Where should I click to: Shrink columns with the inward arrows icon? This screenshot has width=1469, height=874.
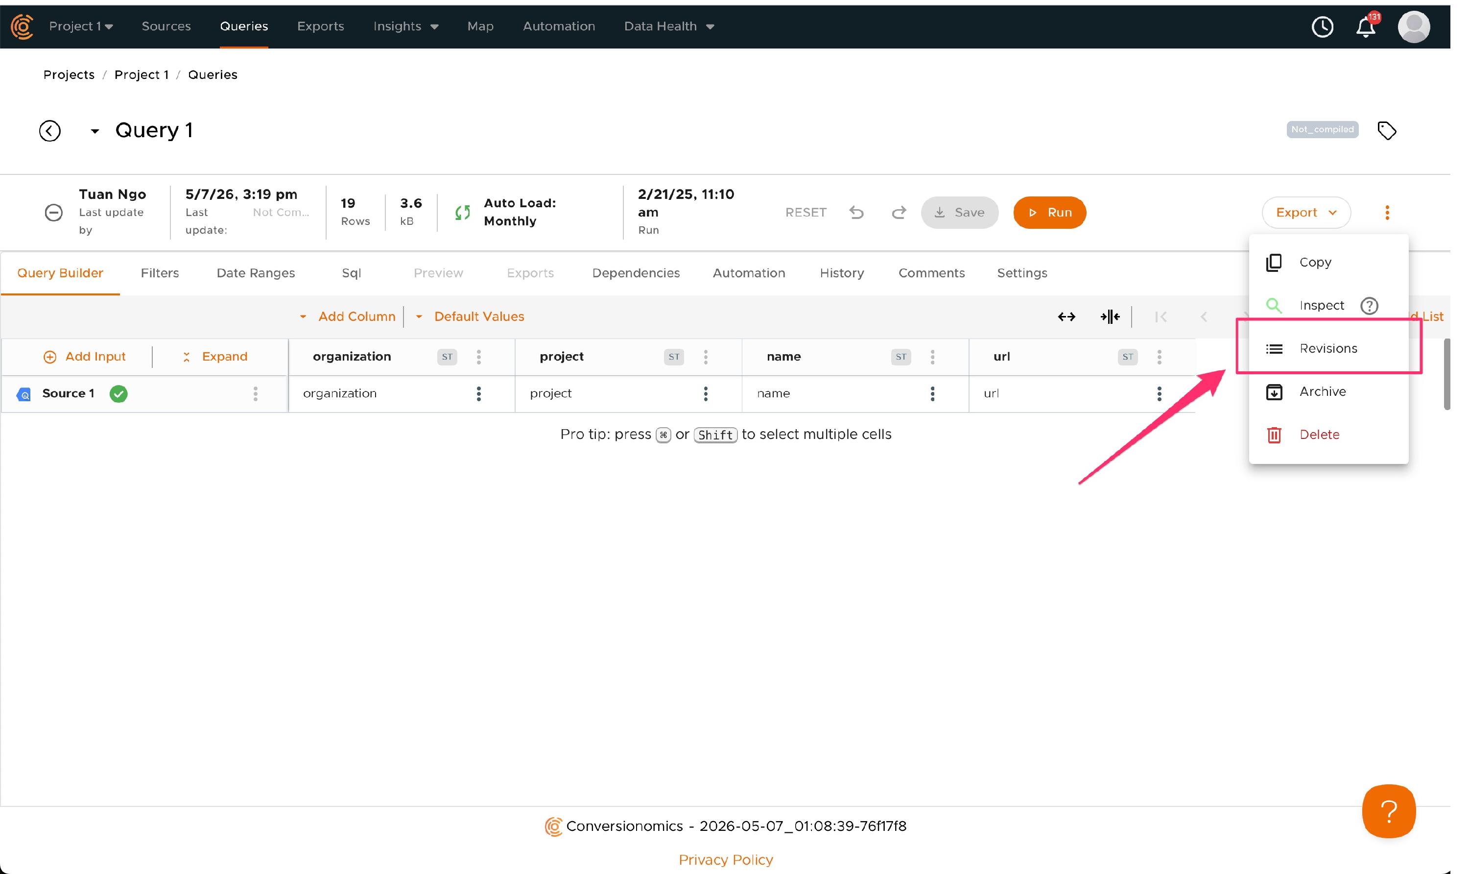[x=1110, y=317]
